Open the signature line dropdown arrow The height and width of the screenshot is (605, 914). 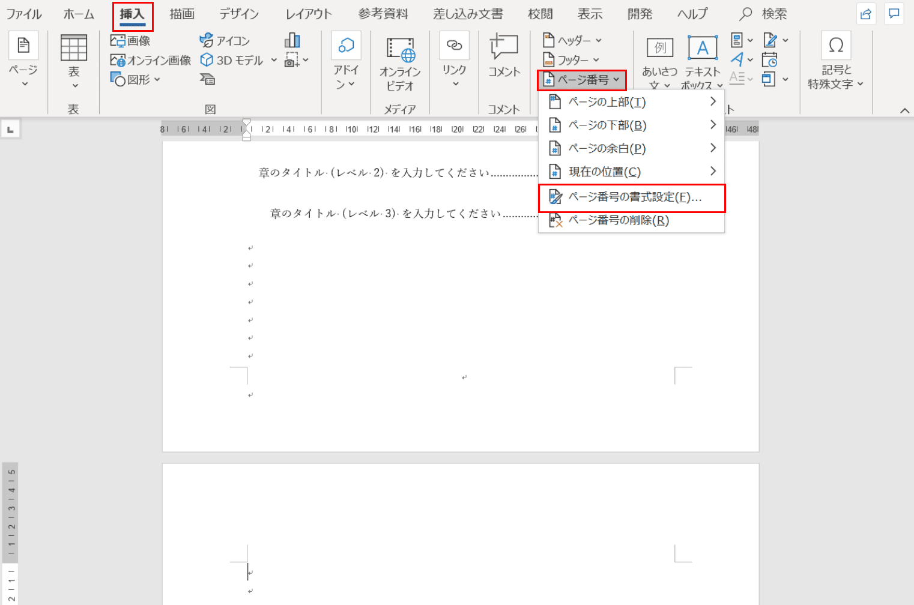point(785,40)
